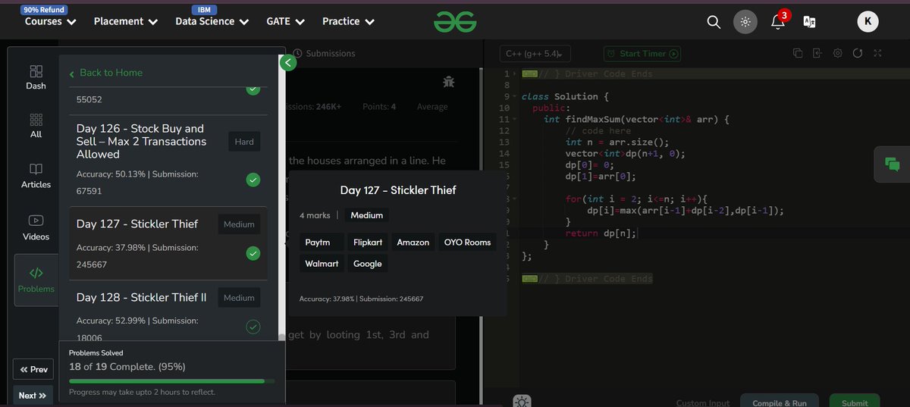The width and height of the screenshot is (910, 407).
Task: Click Medium tag in Stickler Thief popup
Action: coord(367,215)
